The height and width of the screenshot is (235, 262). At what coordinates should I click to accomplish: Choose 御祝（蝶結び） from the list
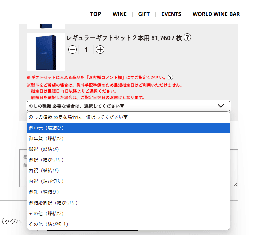[x=128, y=149]
